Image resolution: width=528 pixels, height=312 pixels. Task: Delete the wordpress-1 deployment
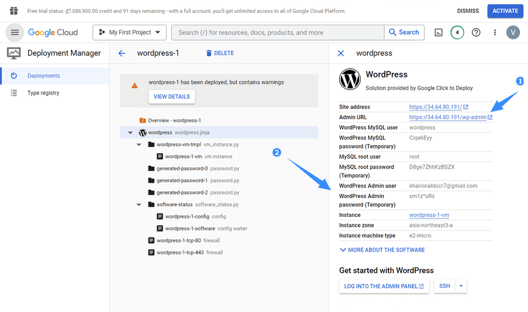click(220, 53)
